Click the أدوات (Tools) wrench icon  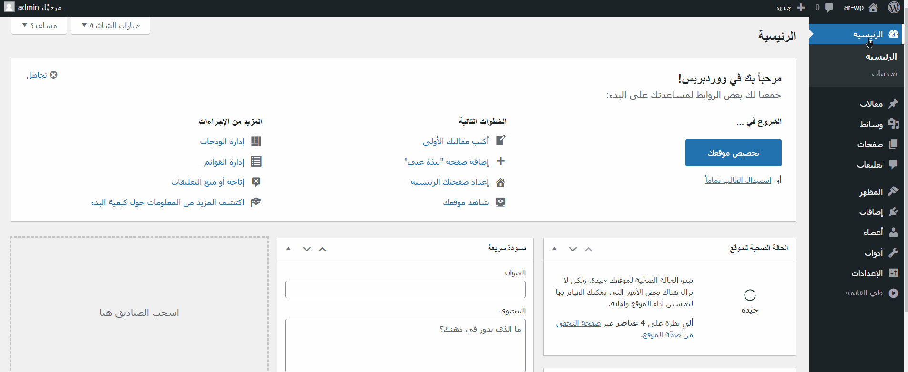893,253
